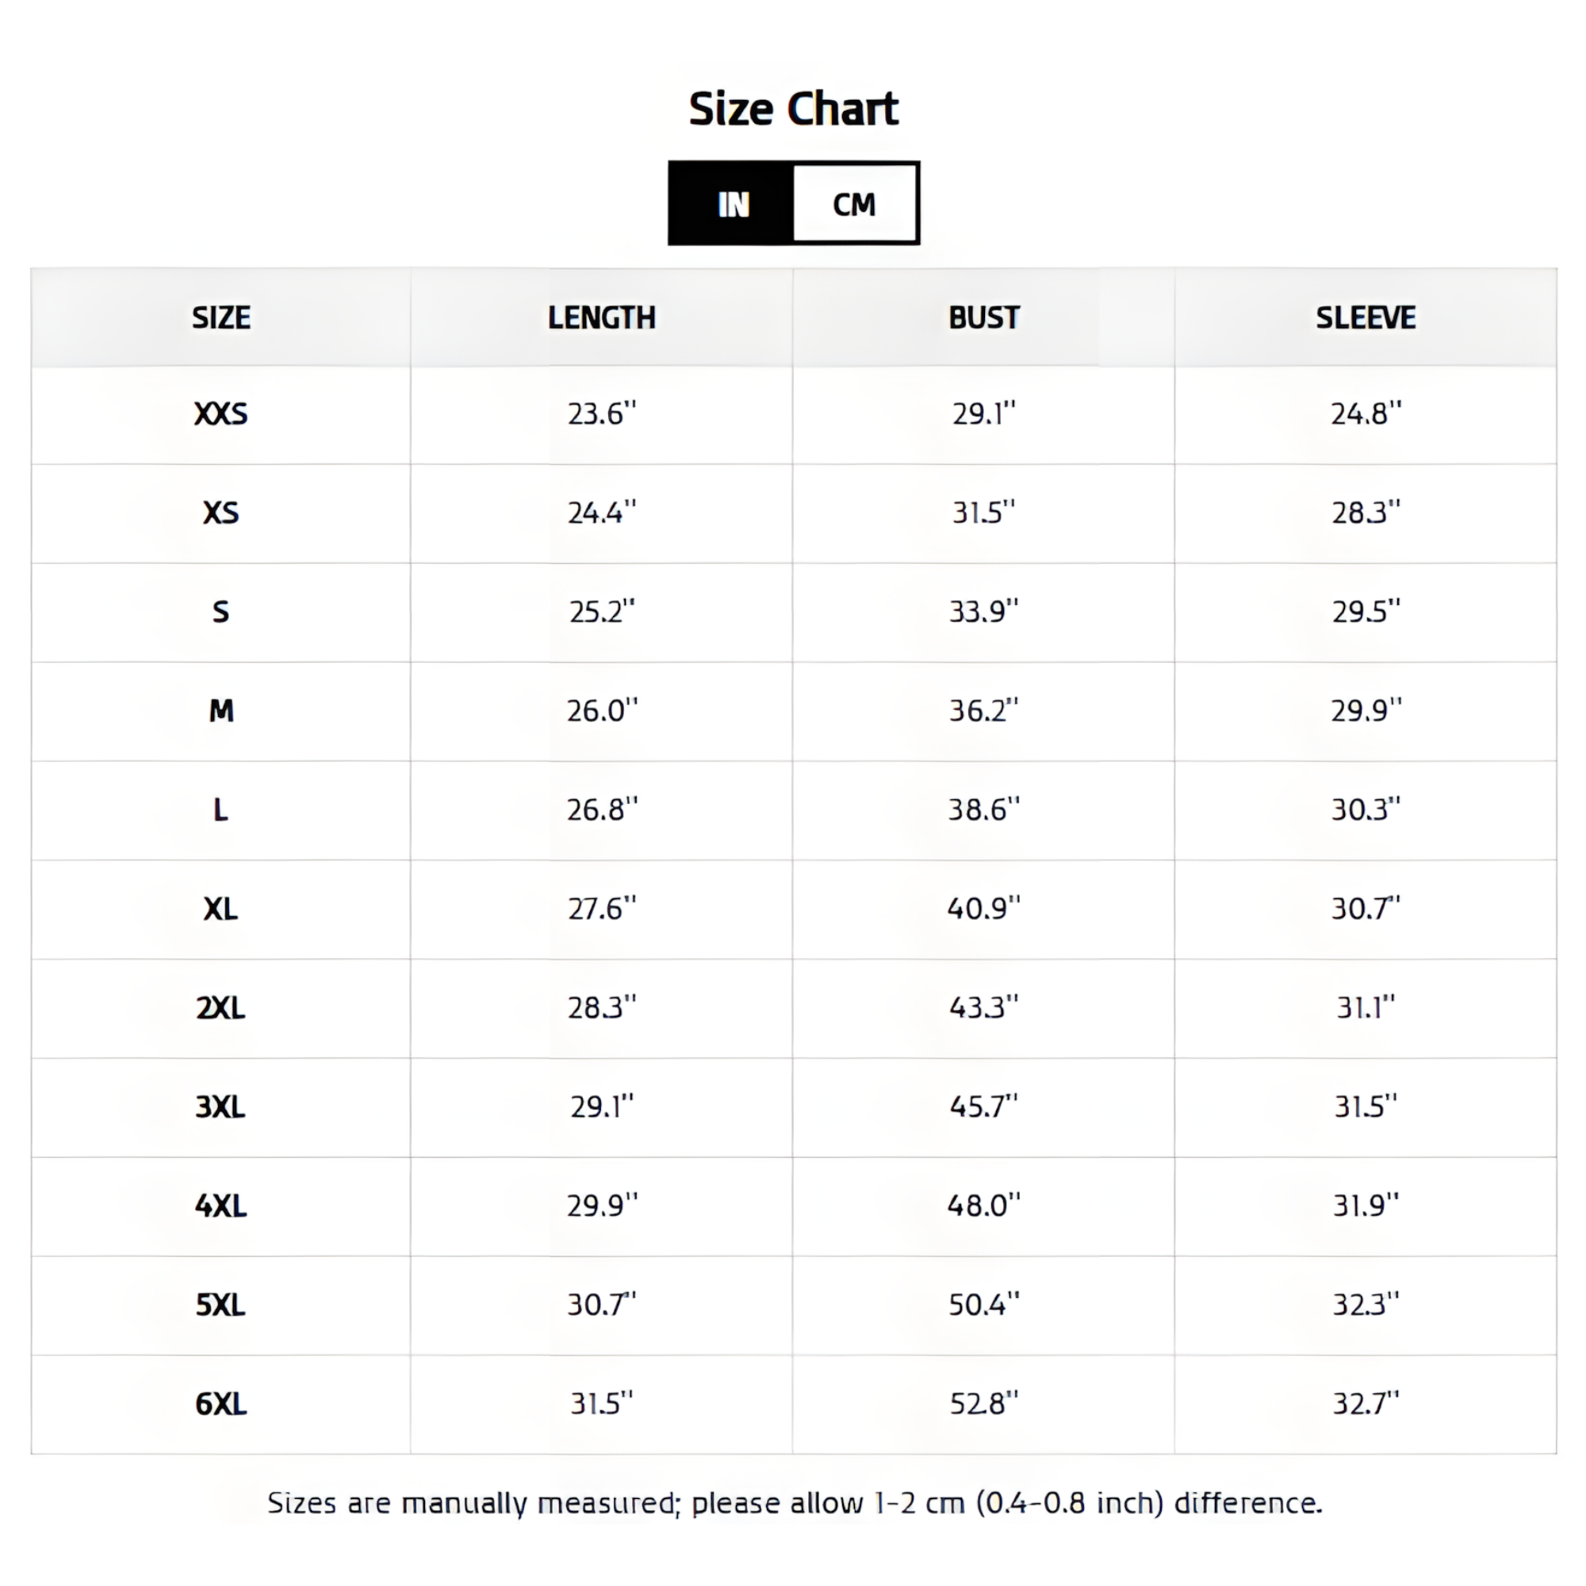Pick the 2XL size row label
1586x1586 pixels.
pyautogui.click(x=220, y=1008)
